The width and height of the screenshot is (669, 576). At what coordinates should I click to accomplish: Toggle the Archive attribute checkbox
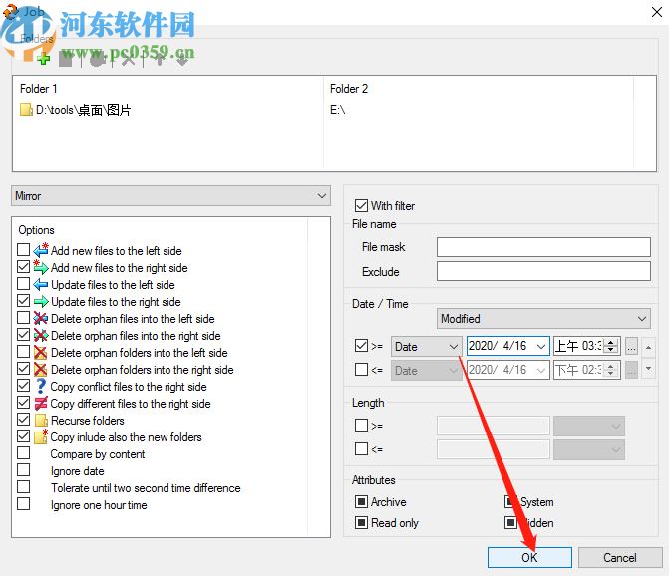click(361, 502)
